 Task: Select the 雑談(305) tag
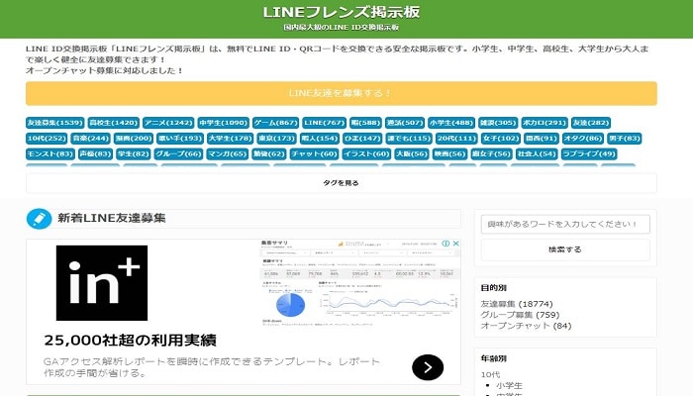coord(498,123)
